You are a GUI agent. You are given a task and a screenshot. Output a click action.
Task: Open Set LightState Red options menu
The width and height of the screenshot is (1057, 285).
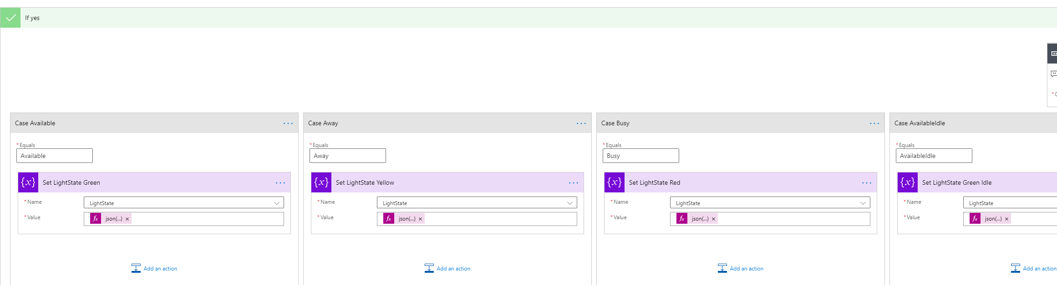[867, 183]
